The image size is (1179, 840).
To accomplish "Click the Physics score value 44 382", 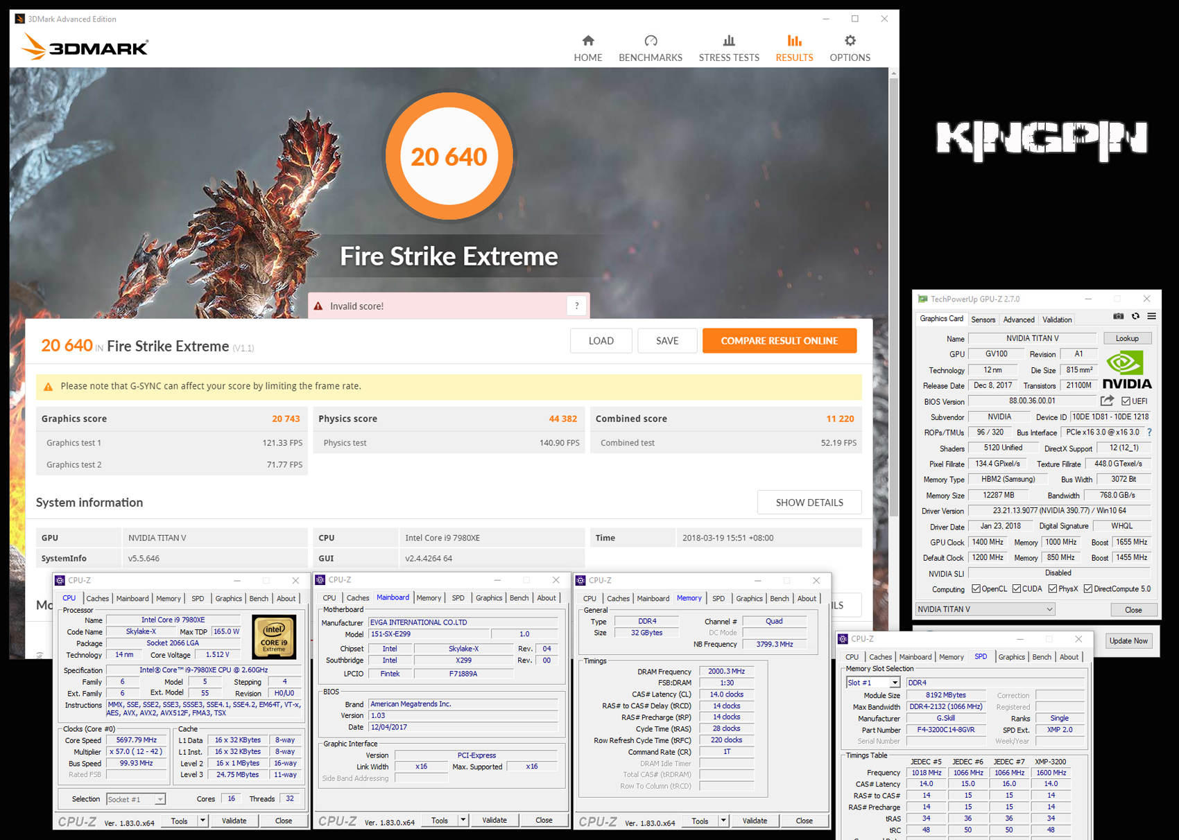I will [x=562, y=419].
